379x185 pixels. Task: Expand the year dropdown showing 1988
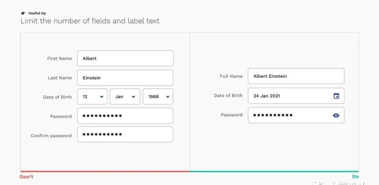(158, 96)
